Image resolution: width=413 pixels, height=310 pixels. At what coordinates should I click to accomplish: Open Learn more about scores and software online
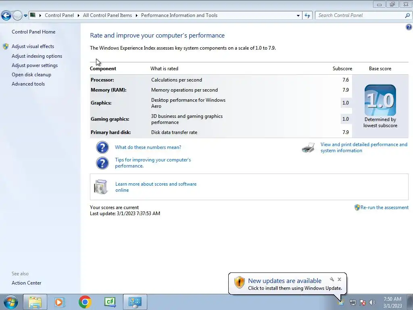click(x=156, y=187)
